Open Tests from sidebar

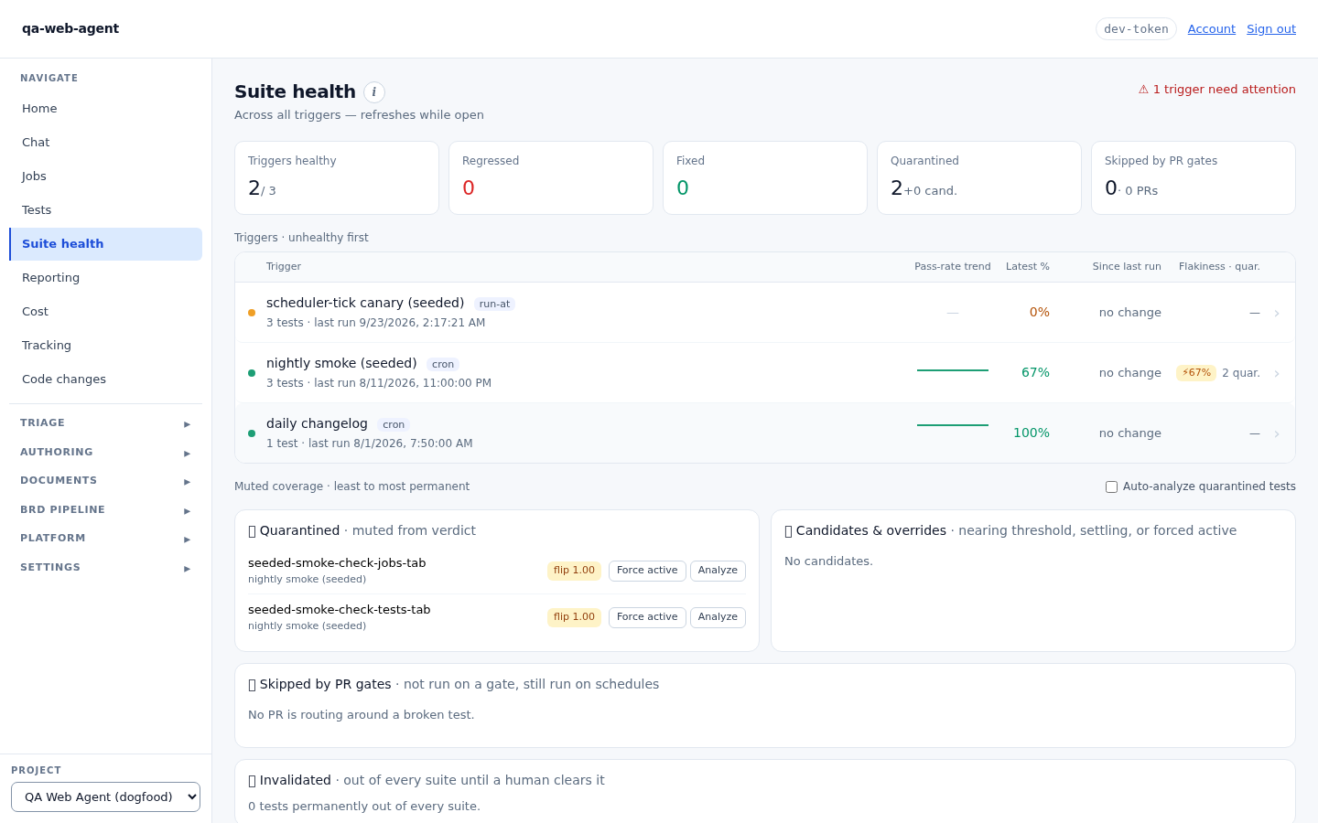coord(105,210)
